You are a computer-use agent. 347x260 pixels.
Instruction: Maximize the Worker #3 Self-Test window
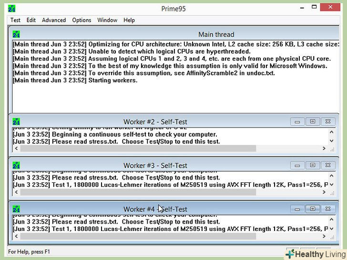pos(312,165)
